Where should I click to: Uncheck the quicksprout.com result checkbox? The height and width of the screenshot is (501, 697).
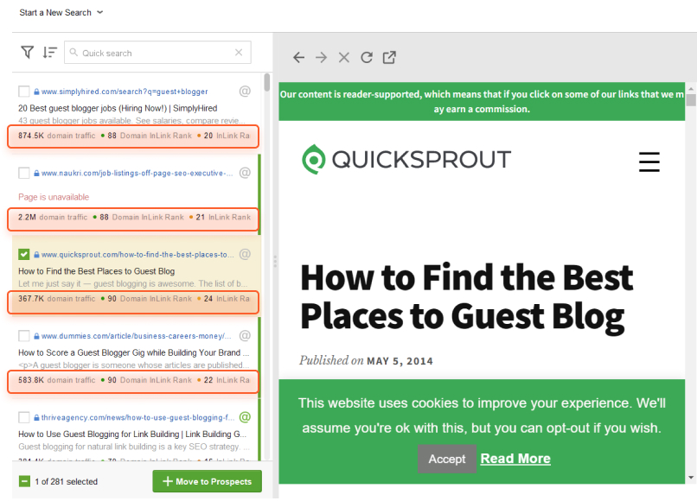[x=24, y=255]
